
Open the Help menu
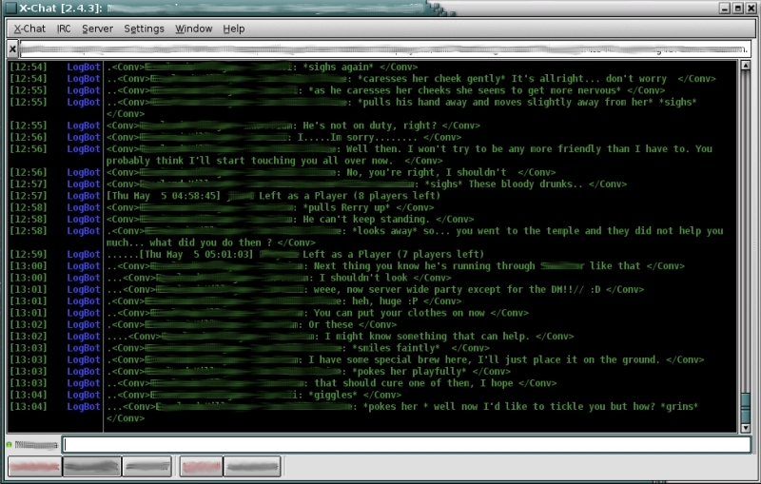234,29
